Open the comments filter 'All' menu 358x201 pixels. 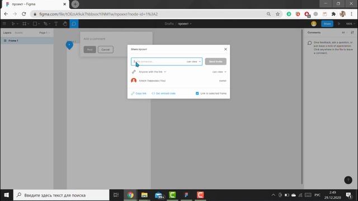tap(345, 32)
